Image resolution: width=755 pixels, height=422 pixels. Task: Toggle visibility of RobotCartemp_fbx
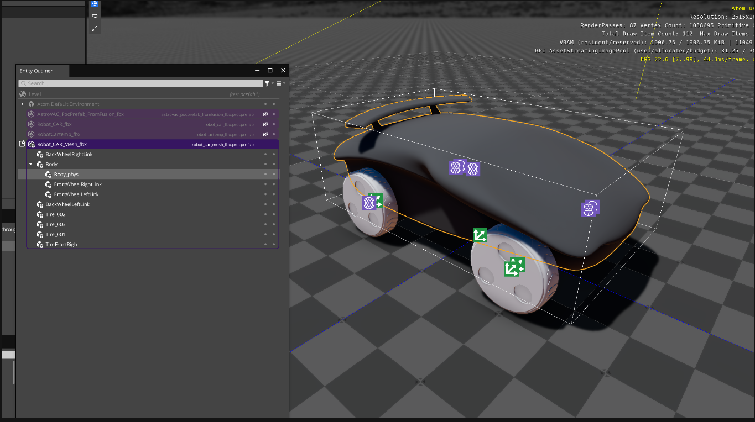pos(265,134)
